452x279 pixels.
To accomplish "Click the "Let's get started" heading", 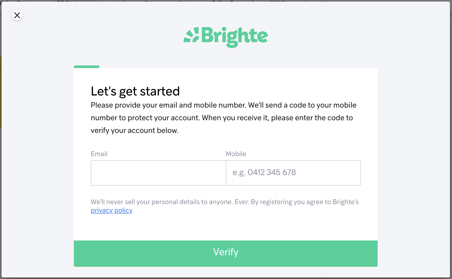I will [135, 92].
